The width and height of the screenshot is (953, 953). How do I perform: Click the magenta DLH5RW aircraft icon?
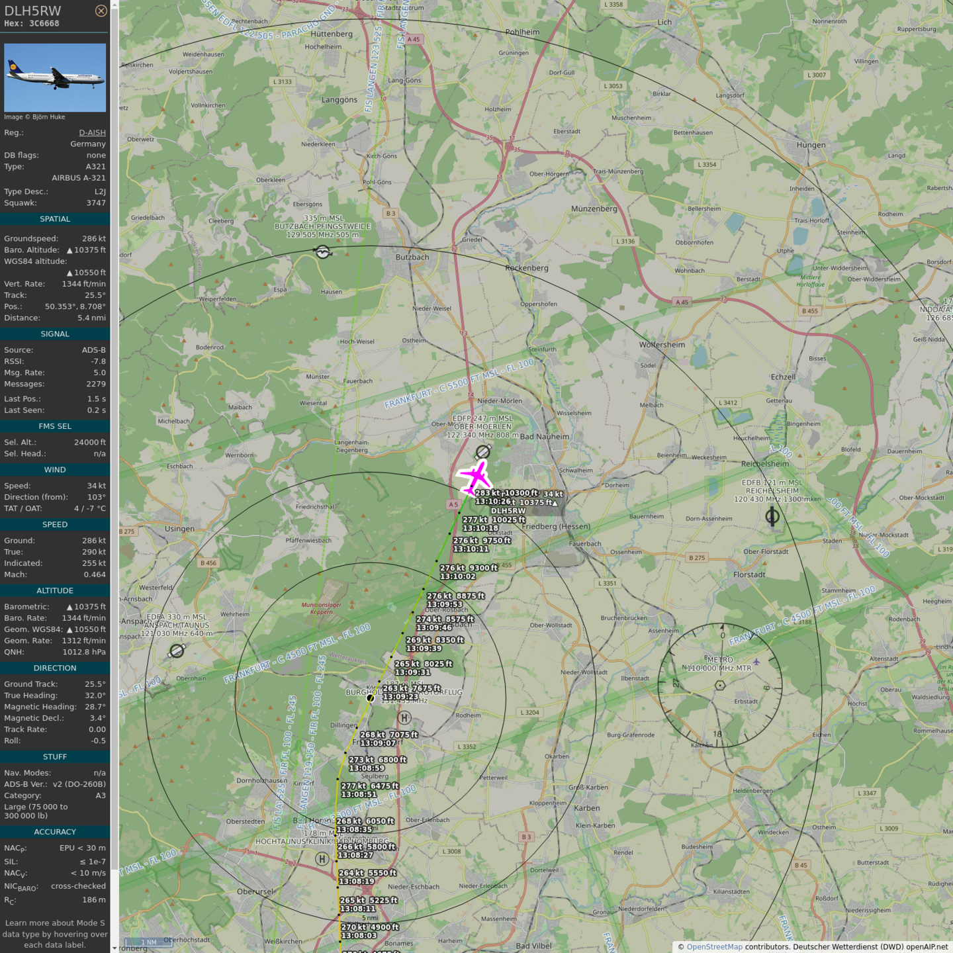[475, 477]
